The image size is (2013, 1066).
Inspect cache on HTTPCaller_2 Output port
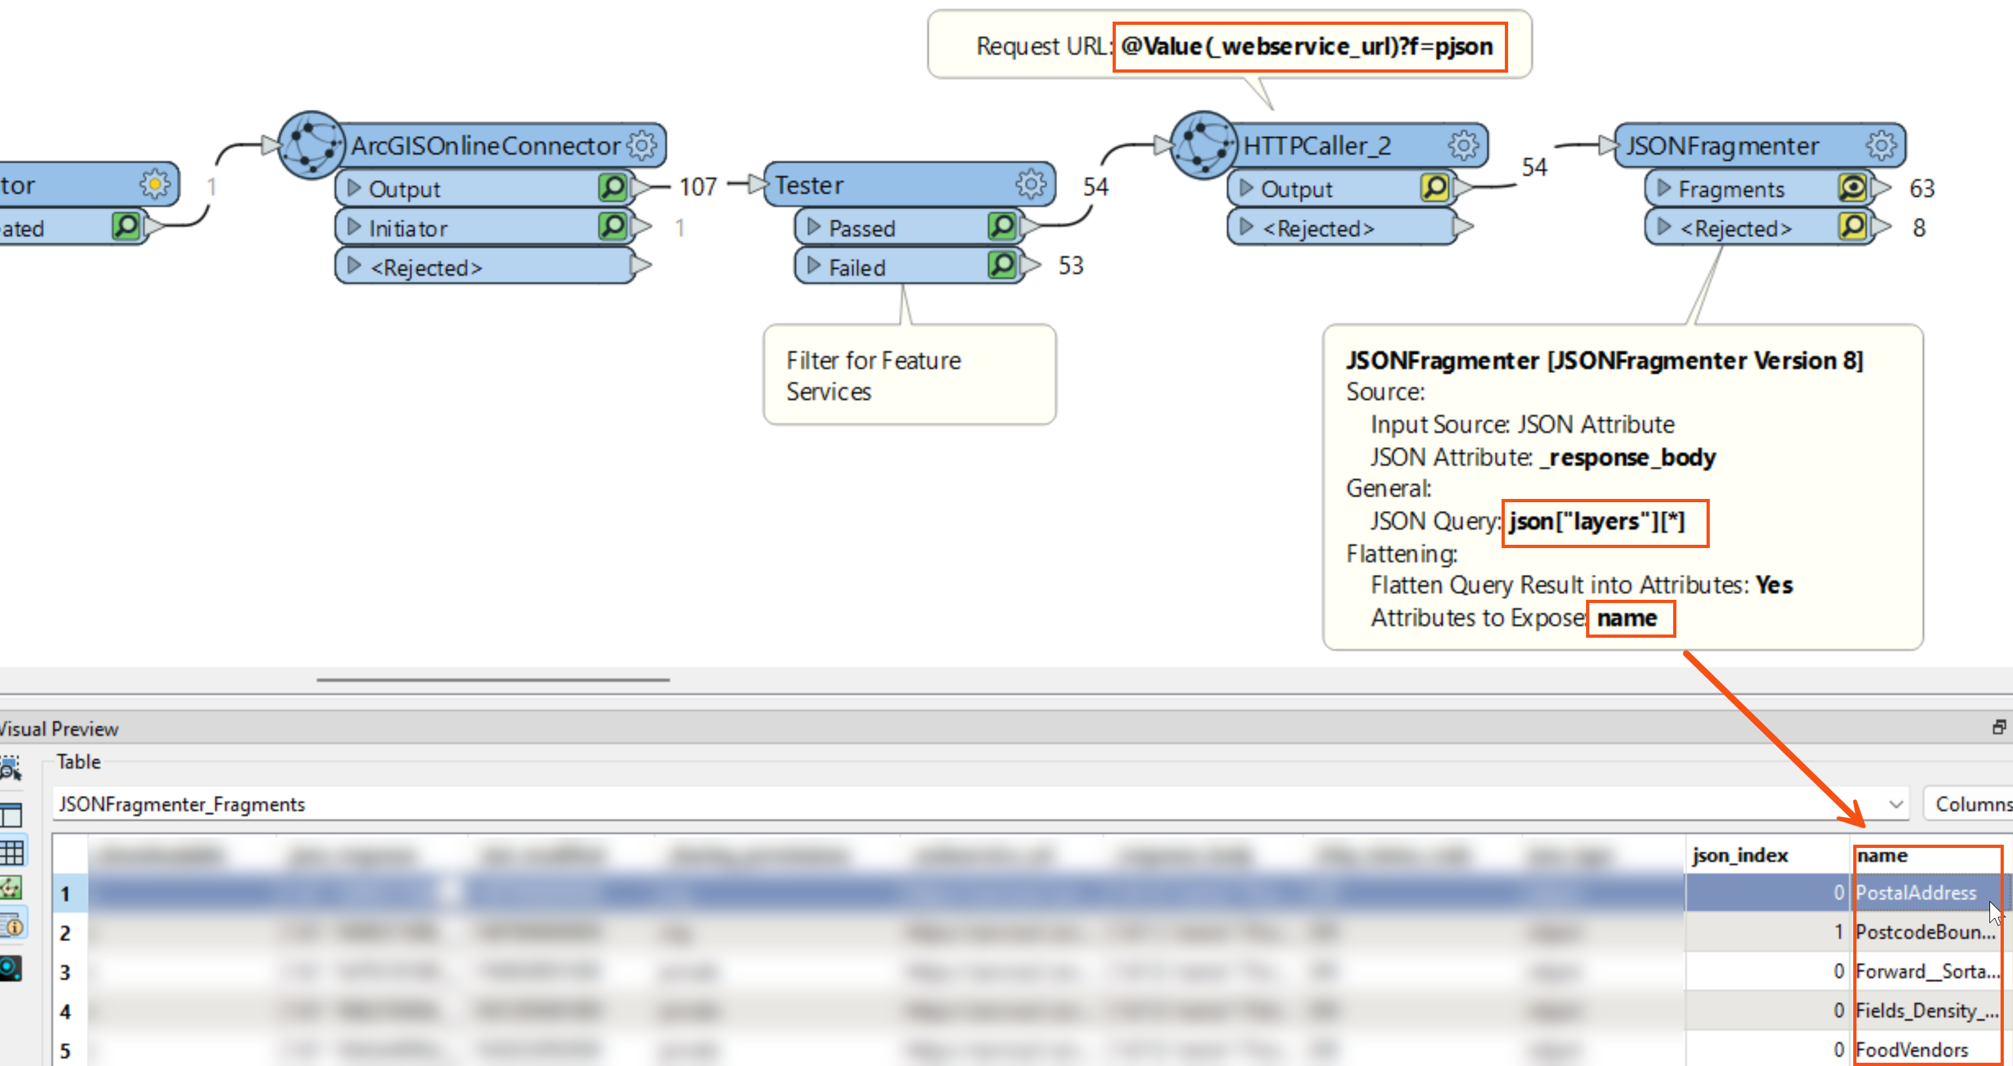pyautogui.click(x=1435, y=187)
